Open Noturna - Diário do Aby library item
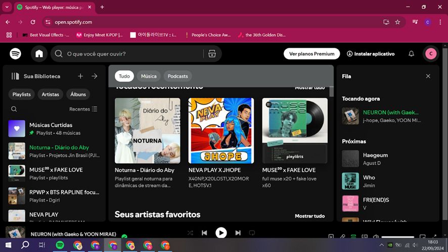The width and height of the screenshot is (448, 252). click(x=54, y=151)
